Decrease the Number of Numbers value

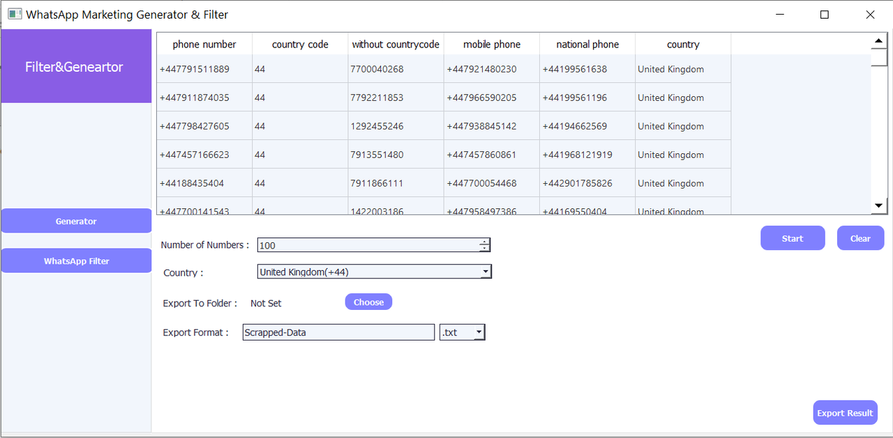tap(484, 248)
